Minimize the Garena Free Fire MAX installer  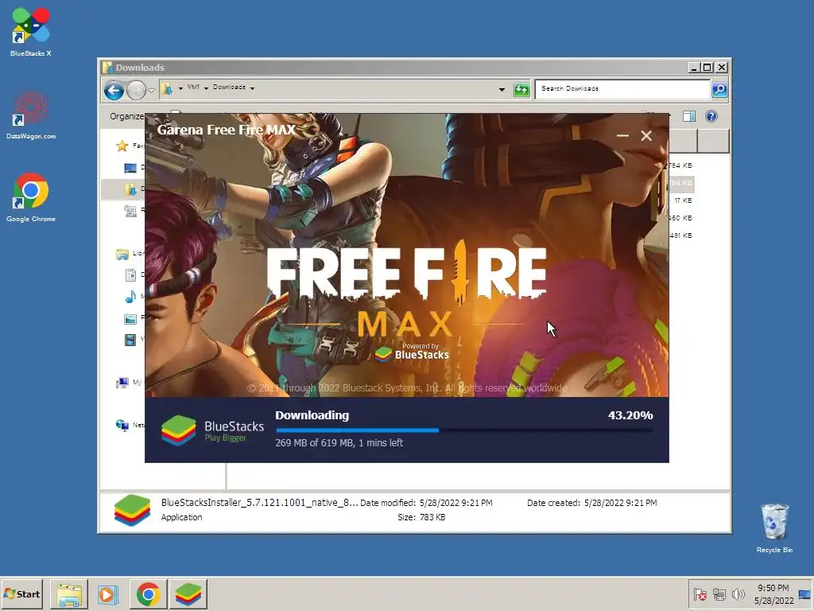click(x=622, y=135)
